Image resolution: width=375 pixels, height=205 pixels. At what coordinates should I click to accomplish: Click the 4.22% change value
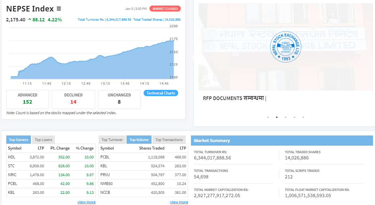click(55, 20)
